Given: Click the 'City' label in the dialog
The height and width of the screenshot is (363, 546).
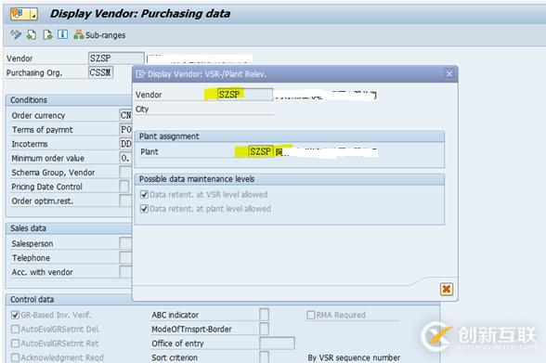Looking at the screenshot, I should tap(142, 110).
